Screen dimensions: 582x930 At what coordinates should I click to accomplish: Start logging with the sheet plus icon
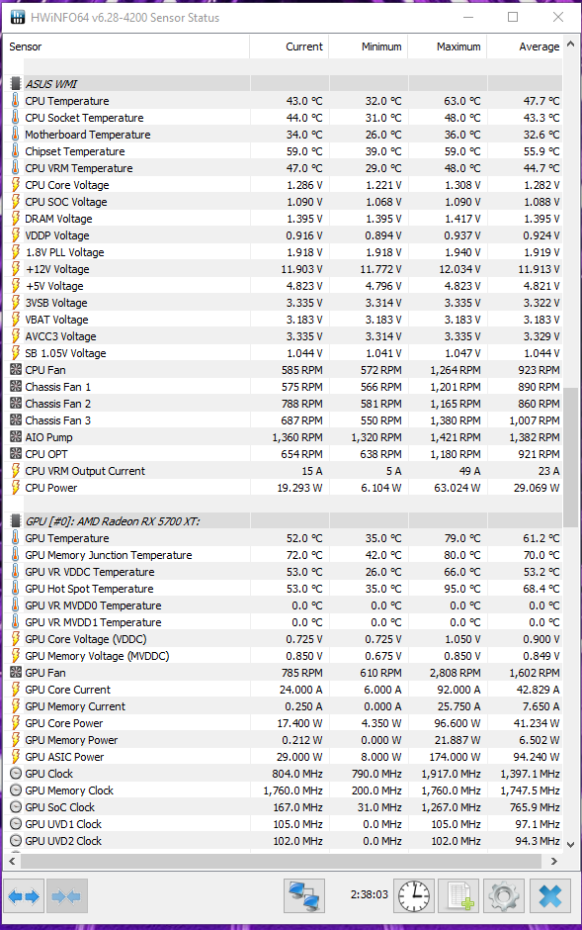coord(460,895)
